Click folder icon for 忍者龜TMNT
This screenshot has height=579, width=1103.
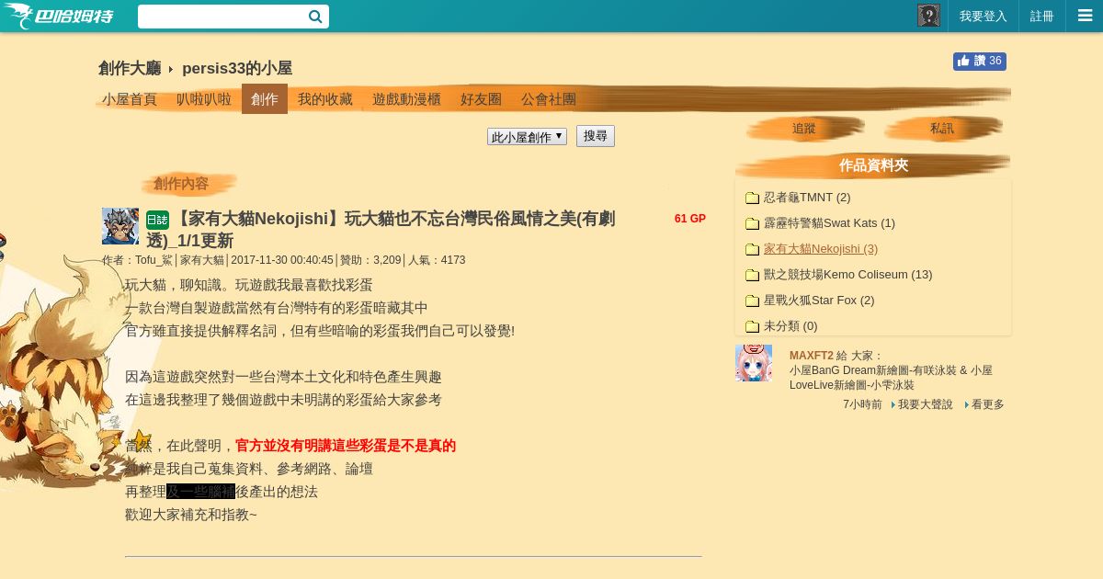click(752, 198)
